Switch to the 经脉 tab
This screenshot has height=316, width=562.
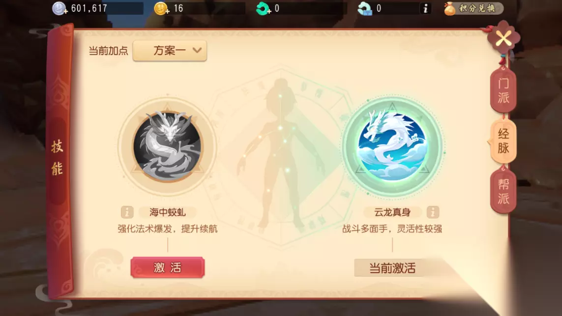[x=503, y=141]
